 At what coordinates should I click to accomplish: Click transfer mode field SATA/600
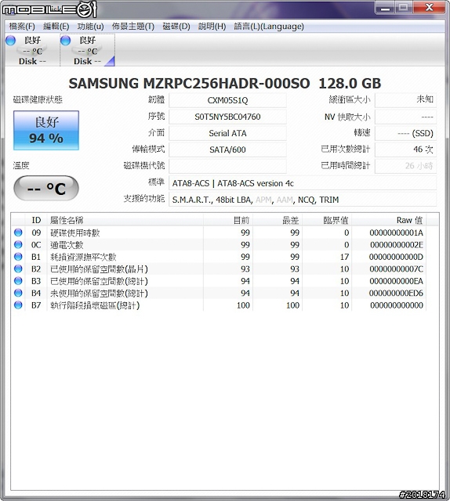(227, 150)
